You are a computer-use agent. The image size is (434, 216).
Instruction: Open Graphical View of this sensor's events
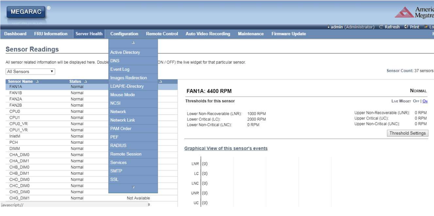coord(226,149)
